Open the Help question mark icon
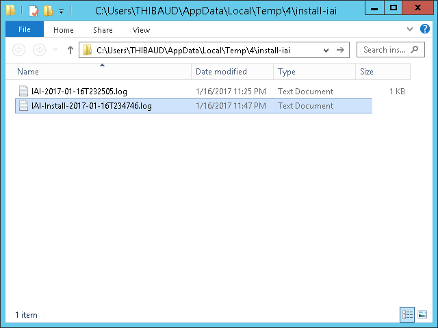 427,29
